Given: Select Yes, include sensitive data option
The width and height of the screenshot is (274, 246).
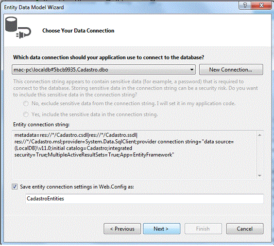Looking at the screenshot, I should pyautogui.click(x=26, y=114).
